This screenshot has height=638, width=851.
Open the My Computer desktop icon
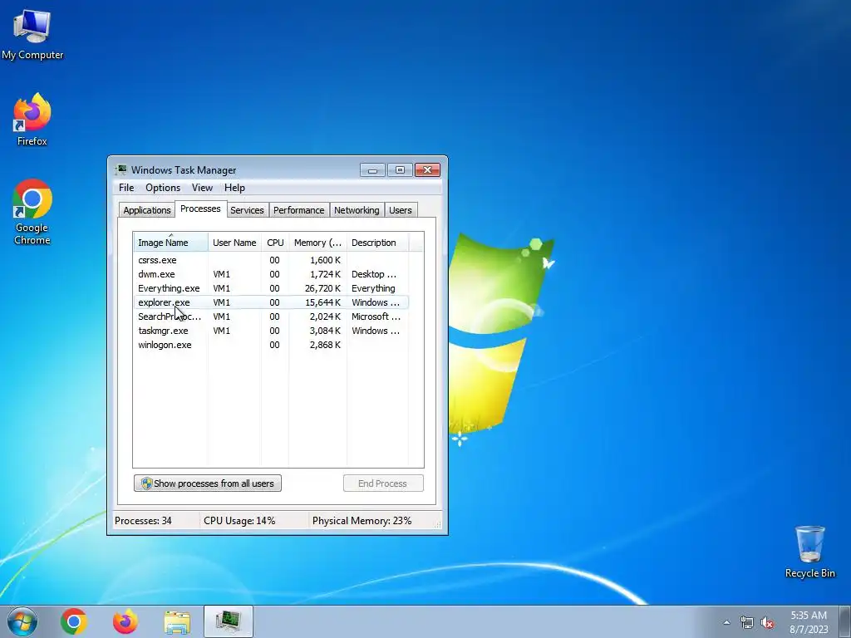pyautogui.click(x=32, y=35)
